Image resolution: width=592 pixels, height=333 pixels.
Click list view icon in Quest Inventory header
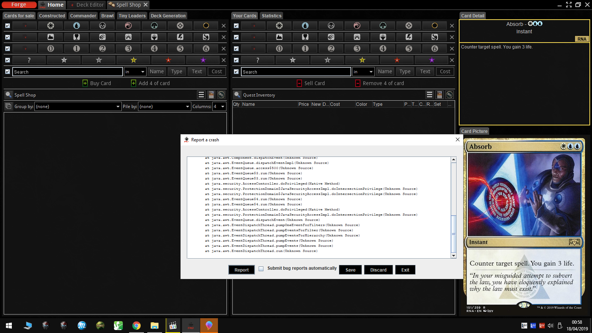[x=429, y=95]
